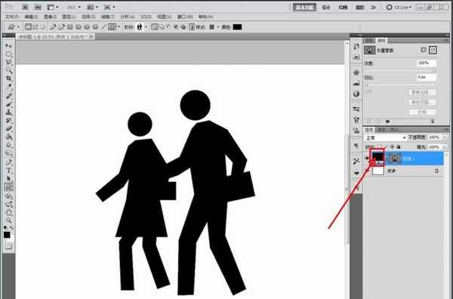
Task: Toggle visibility of the shape layer
Action: click(x=367, y=159)
